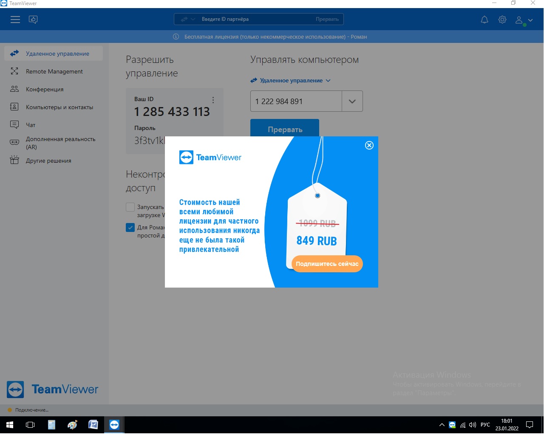Open the Calculator taskbar icon
The image size is (544, 435).
(51, 425)
